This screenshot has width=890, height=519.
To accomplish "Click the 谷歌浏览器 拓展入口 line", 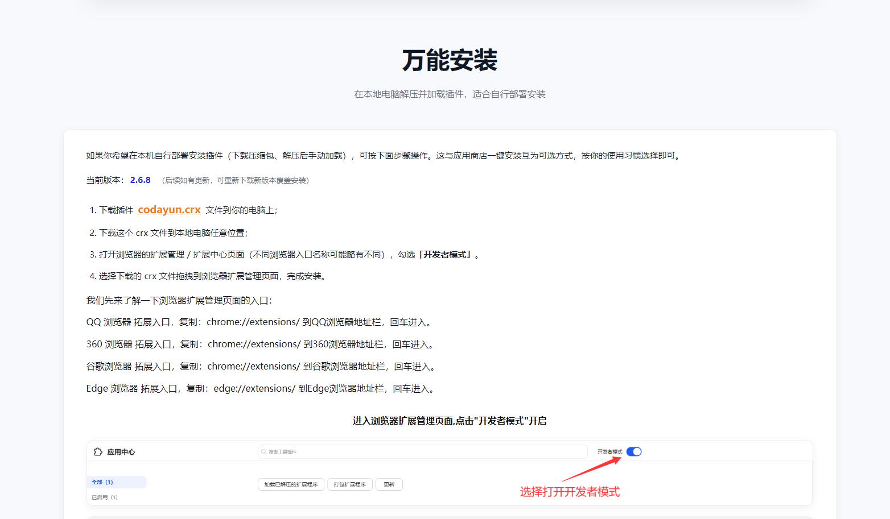I will click(x=262, y=367).
